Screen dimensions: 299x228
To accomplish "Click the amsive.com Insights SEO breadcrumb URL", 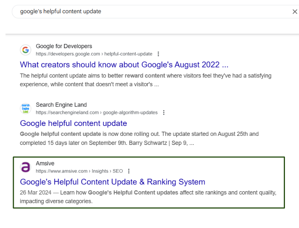I will (79, 171).
